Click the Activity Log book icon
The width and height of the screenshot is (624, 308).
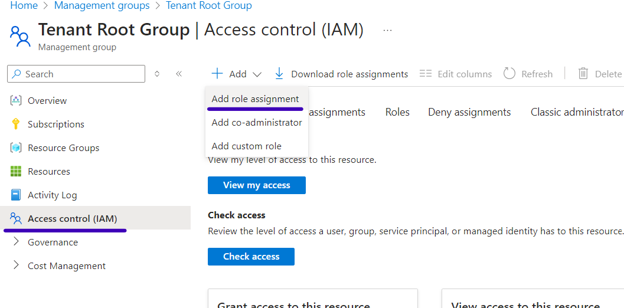pyautogui.click(x=16, y=195)
